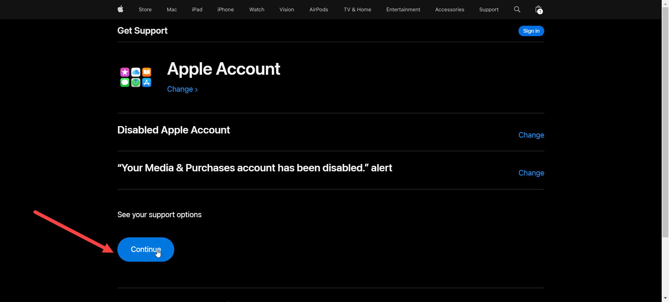Select iPhone in the navigation bar

click(x=225, y=9)
